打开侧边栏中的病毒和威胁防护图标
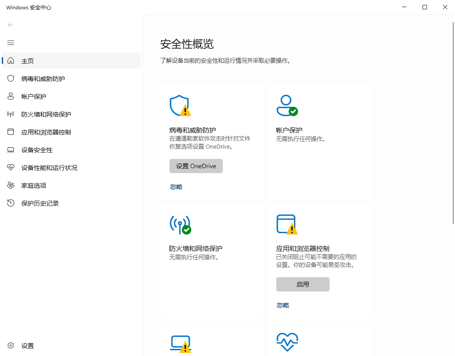 [10, 78]
